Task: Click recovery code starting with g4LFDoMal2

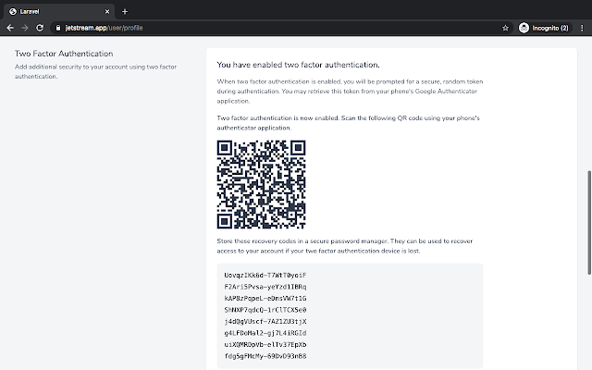Action: click(x=265, y=333)
